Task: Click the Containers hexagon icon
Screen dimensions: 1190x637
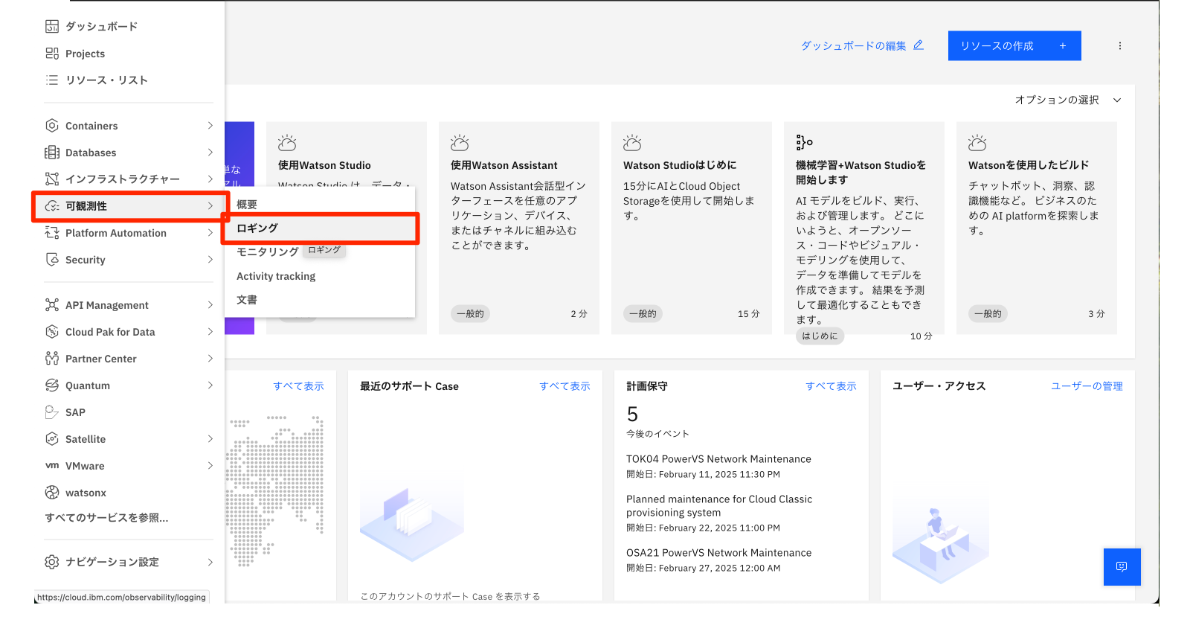Action: coord(52,126)
